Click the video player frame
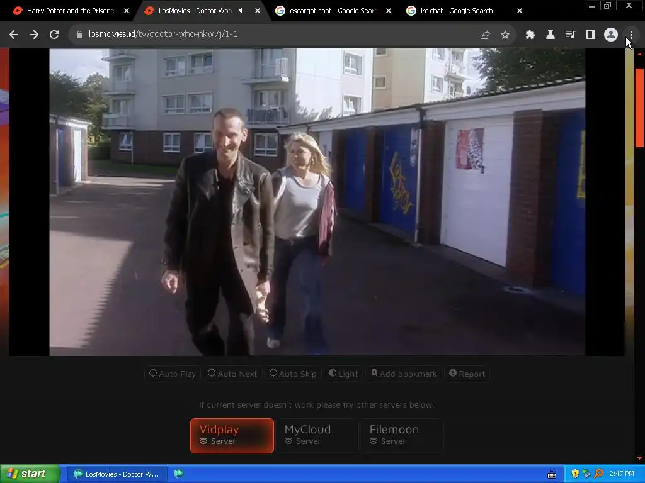 point(317,202)
